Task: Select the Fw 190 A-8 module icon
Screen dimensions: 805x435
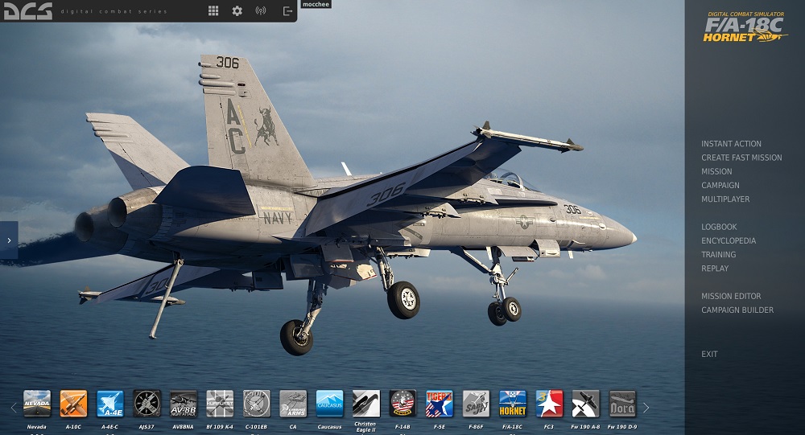Action: point(586,404)
